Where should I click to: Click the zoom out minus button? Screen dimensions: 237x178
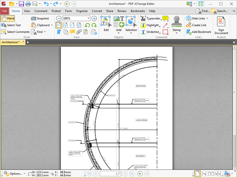click(x=59, y=18)
